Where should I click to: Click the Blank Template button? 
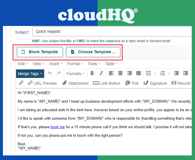[40, 52]
